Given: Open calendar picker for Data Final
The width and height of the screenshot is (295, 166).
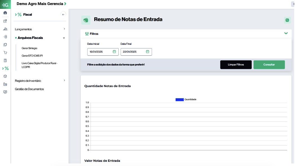Looking at the screenshot, I should click(147, 52).
